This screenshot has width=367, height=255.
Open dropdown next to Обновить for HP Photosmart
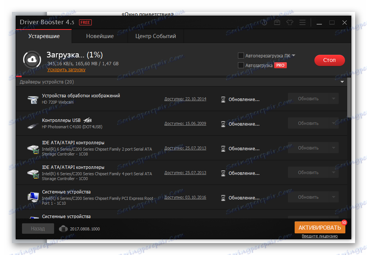[x=334, y=123]
